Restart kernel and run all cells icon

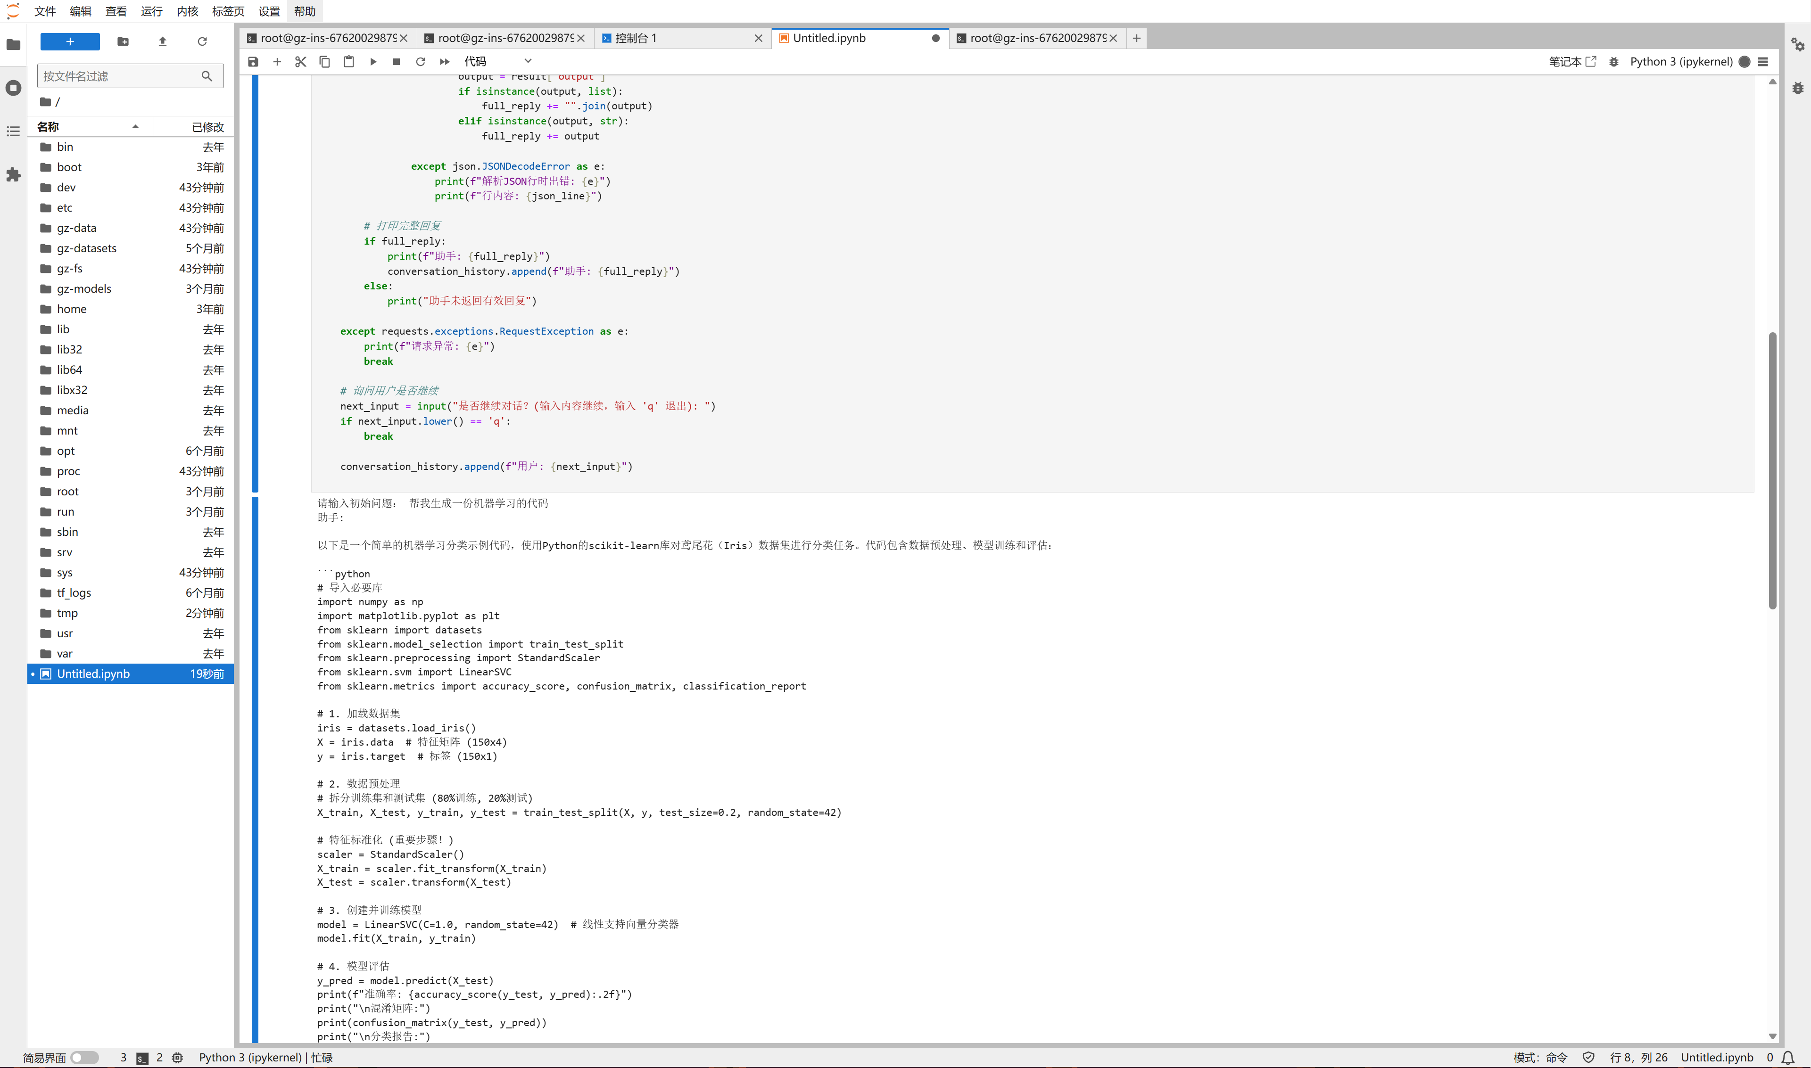point(445,62)
